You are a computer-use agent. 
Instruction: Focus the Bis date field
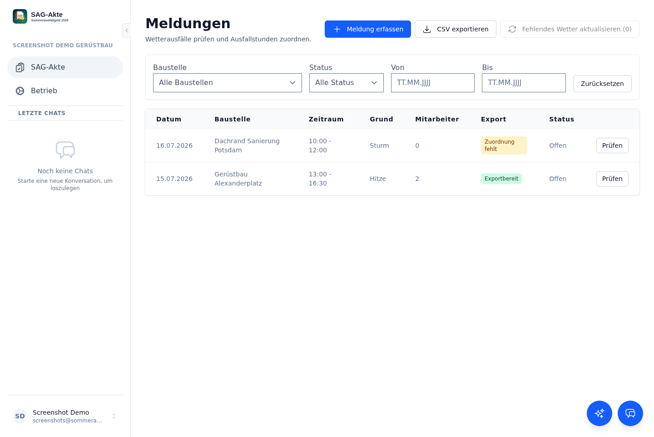(x=524, y=83)
